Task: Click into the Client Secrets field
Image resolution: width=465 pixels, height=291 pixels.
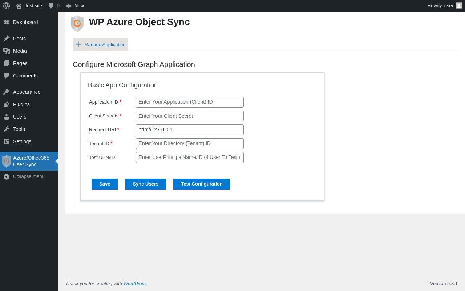Action: coord(189,116)
